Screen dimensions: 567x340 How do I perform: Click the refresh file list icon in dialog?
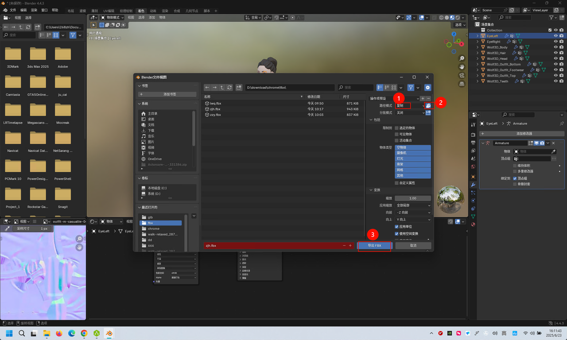(x=229, y=88)
